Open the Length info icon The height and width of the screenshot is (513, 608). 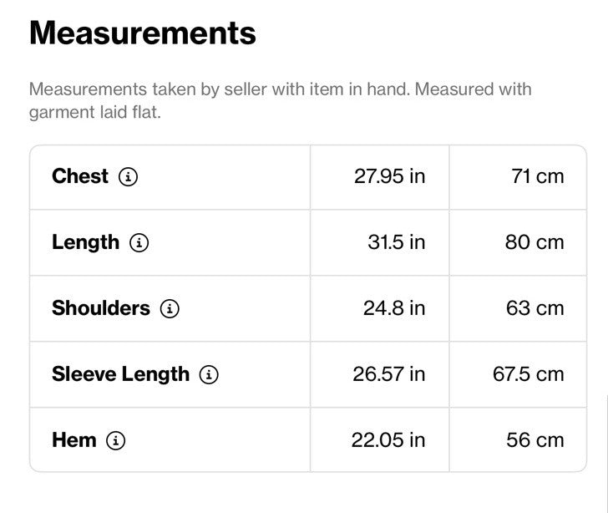tap(139, 242)
